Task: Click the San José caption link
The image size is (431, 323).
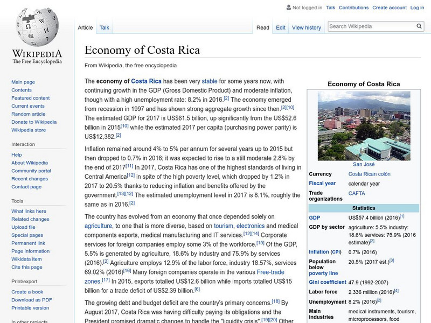Action: tap(364, 164)
